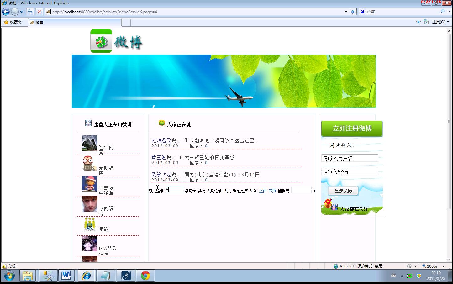
Task: Click the 请输入密码 password field
Action: [x=350, y=172]
